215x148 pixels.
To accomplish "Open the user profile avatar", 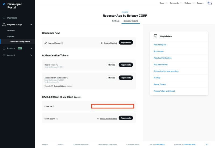I will [210, 3].
